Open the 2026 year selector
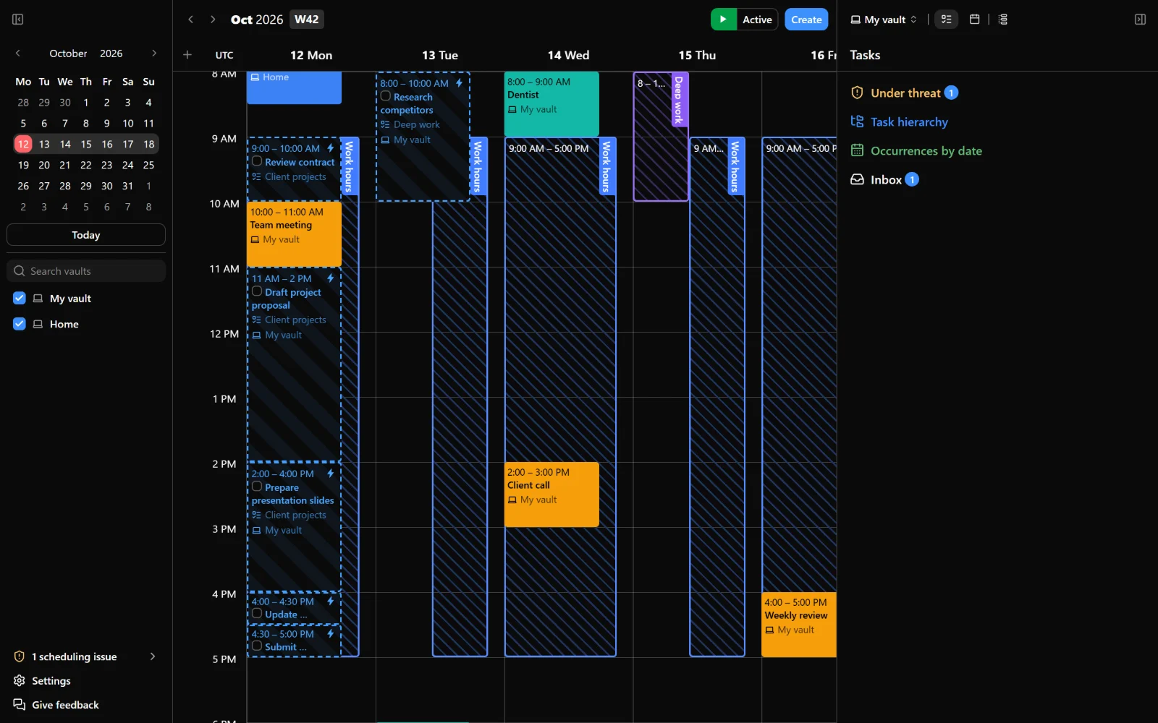1158x723 pixels. 111,54
